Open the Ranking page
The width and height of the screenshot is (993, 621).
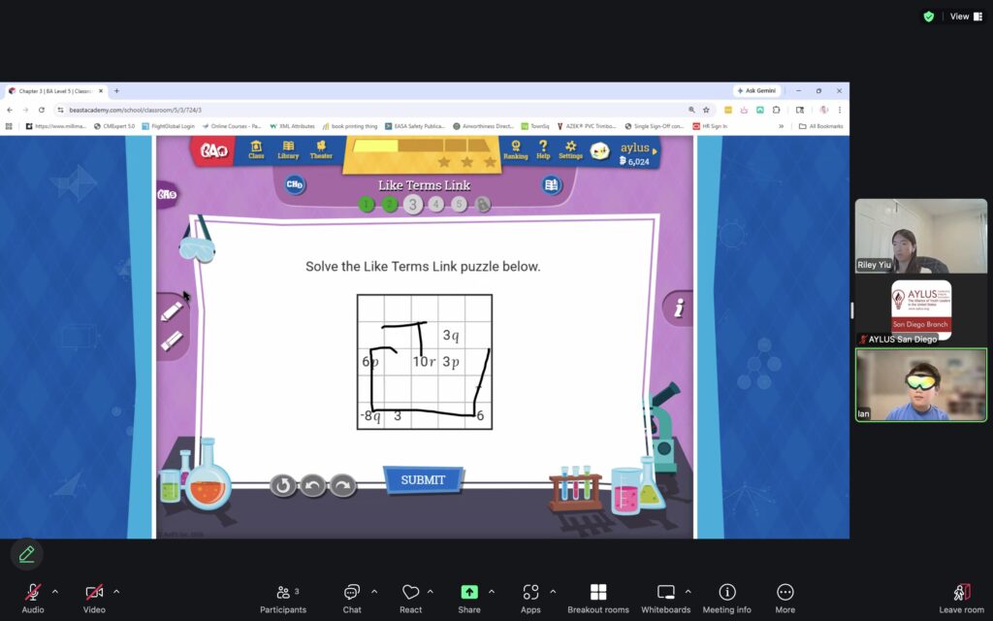516,149
